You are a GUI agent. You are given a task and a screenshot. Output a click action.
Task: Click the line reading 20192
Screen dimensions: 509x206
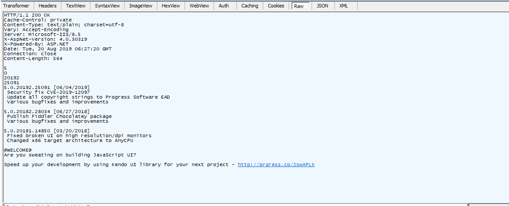tap(12, 78)
